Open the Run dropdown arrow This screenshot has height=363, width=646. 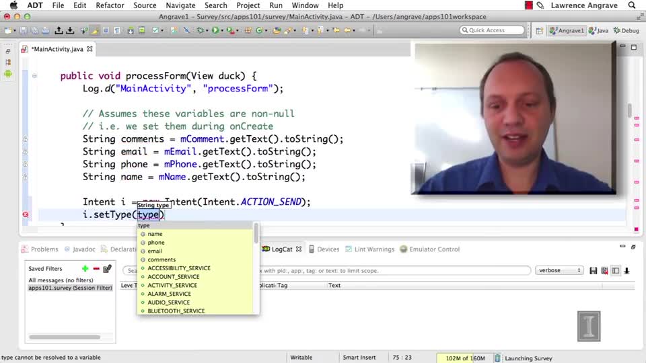[x=221, y=31]
